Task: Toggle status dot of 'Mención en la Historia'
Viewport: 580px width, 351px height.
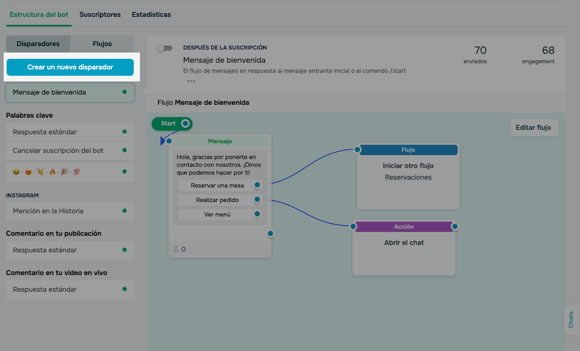Action: point(124,211)
